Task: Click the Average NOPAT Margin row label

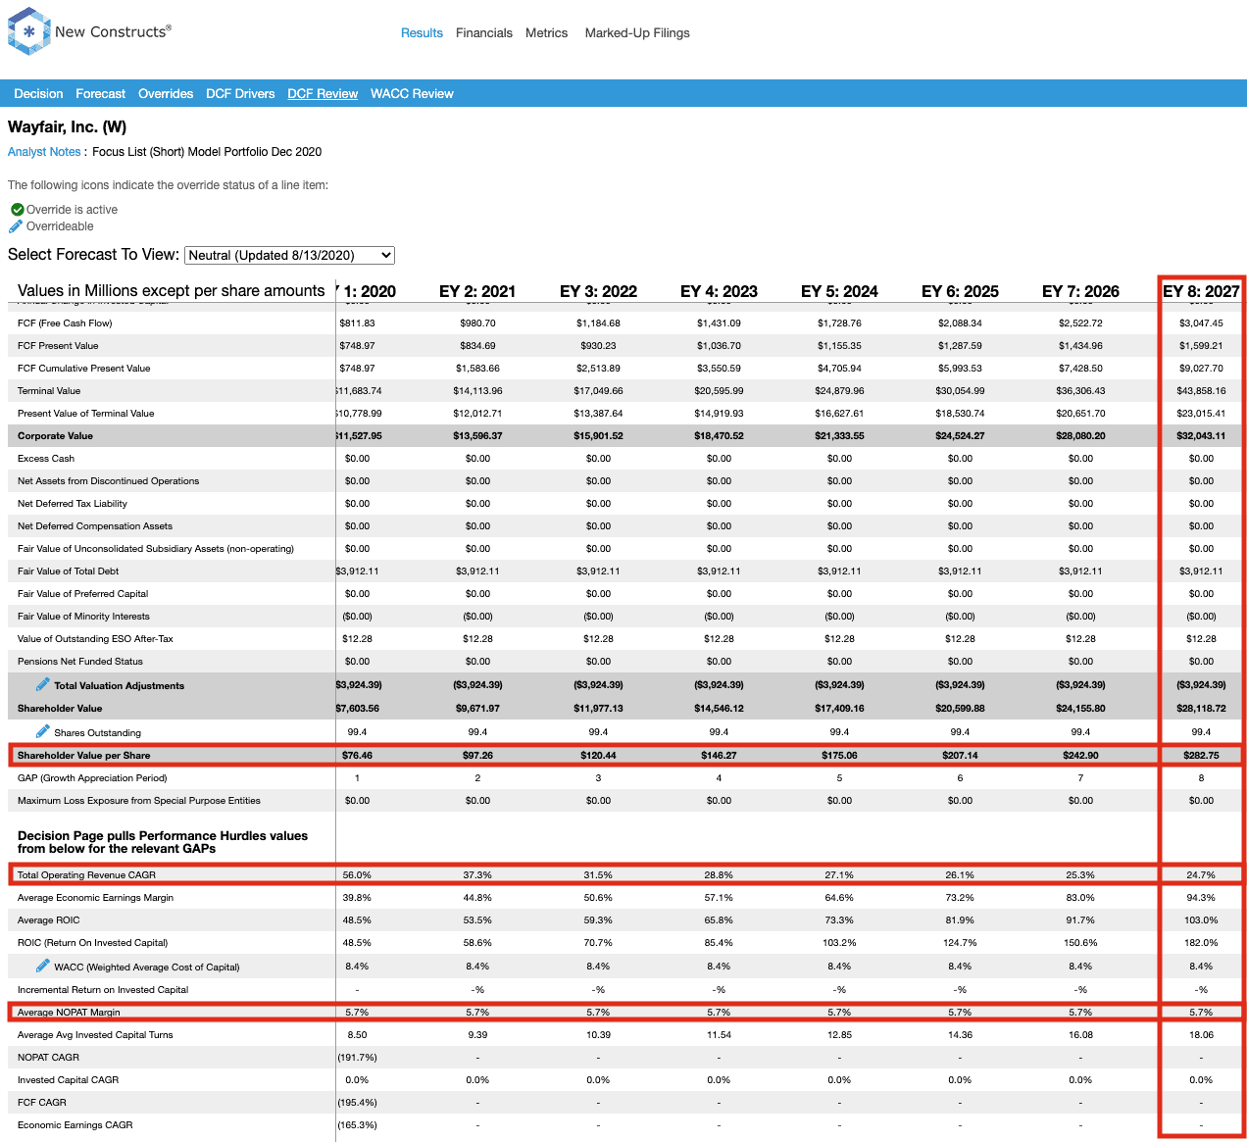Action: [69, 1013]
